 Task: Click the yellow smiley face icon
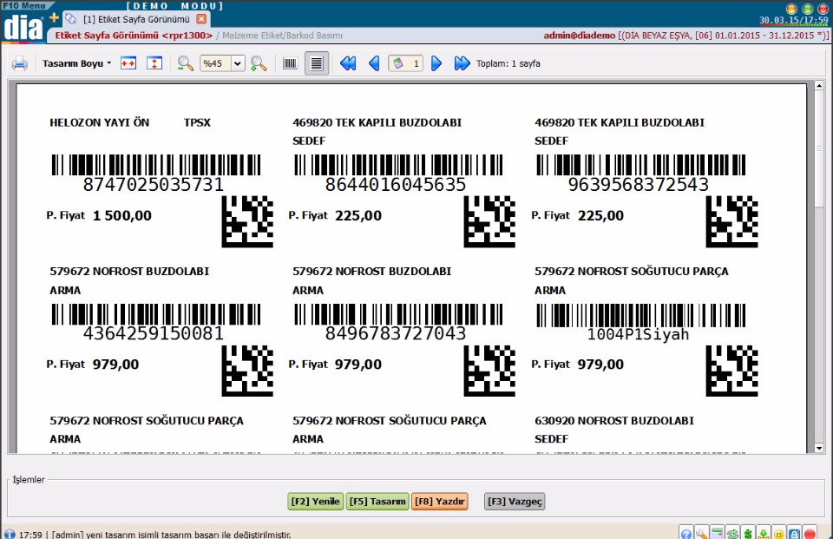pos(779,534)
